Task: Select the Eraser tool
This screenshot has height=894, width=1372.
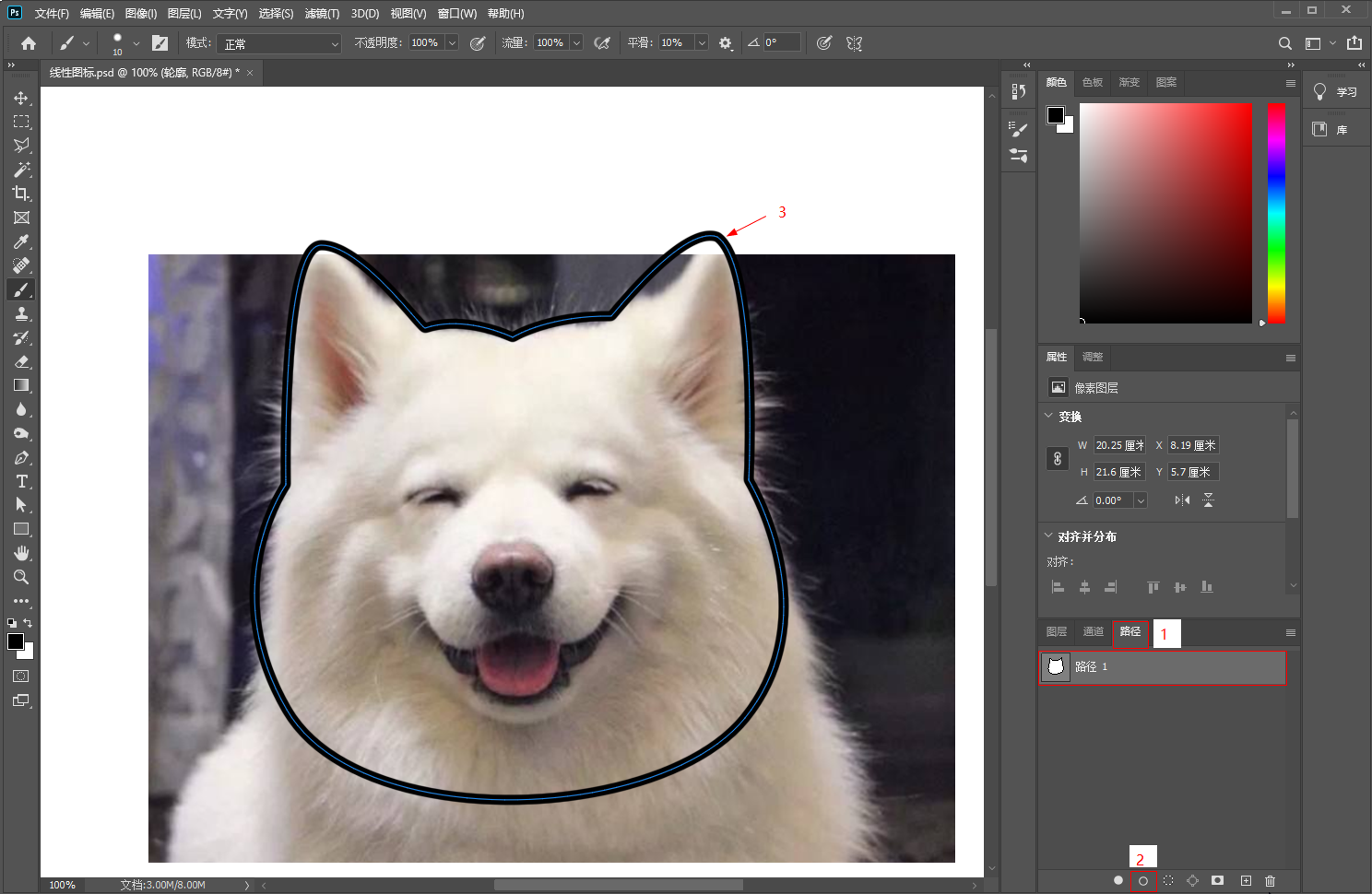Action: coord(21,361)
